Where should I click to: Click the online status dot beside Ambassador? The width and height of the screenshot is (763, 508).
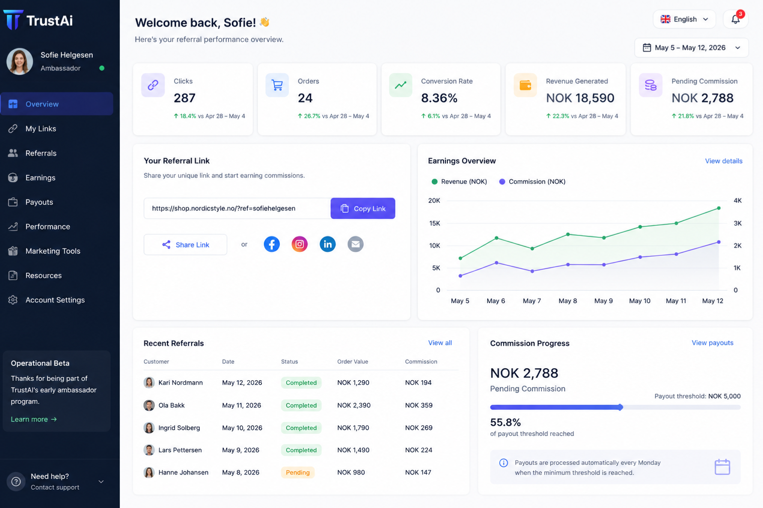pyautogui.click(x=102, y=68)
